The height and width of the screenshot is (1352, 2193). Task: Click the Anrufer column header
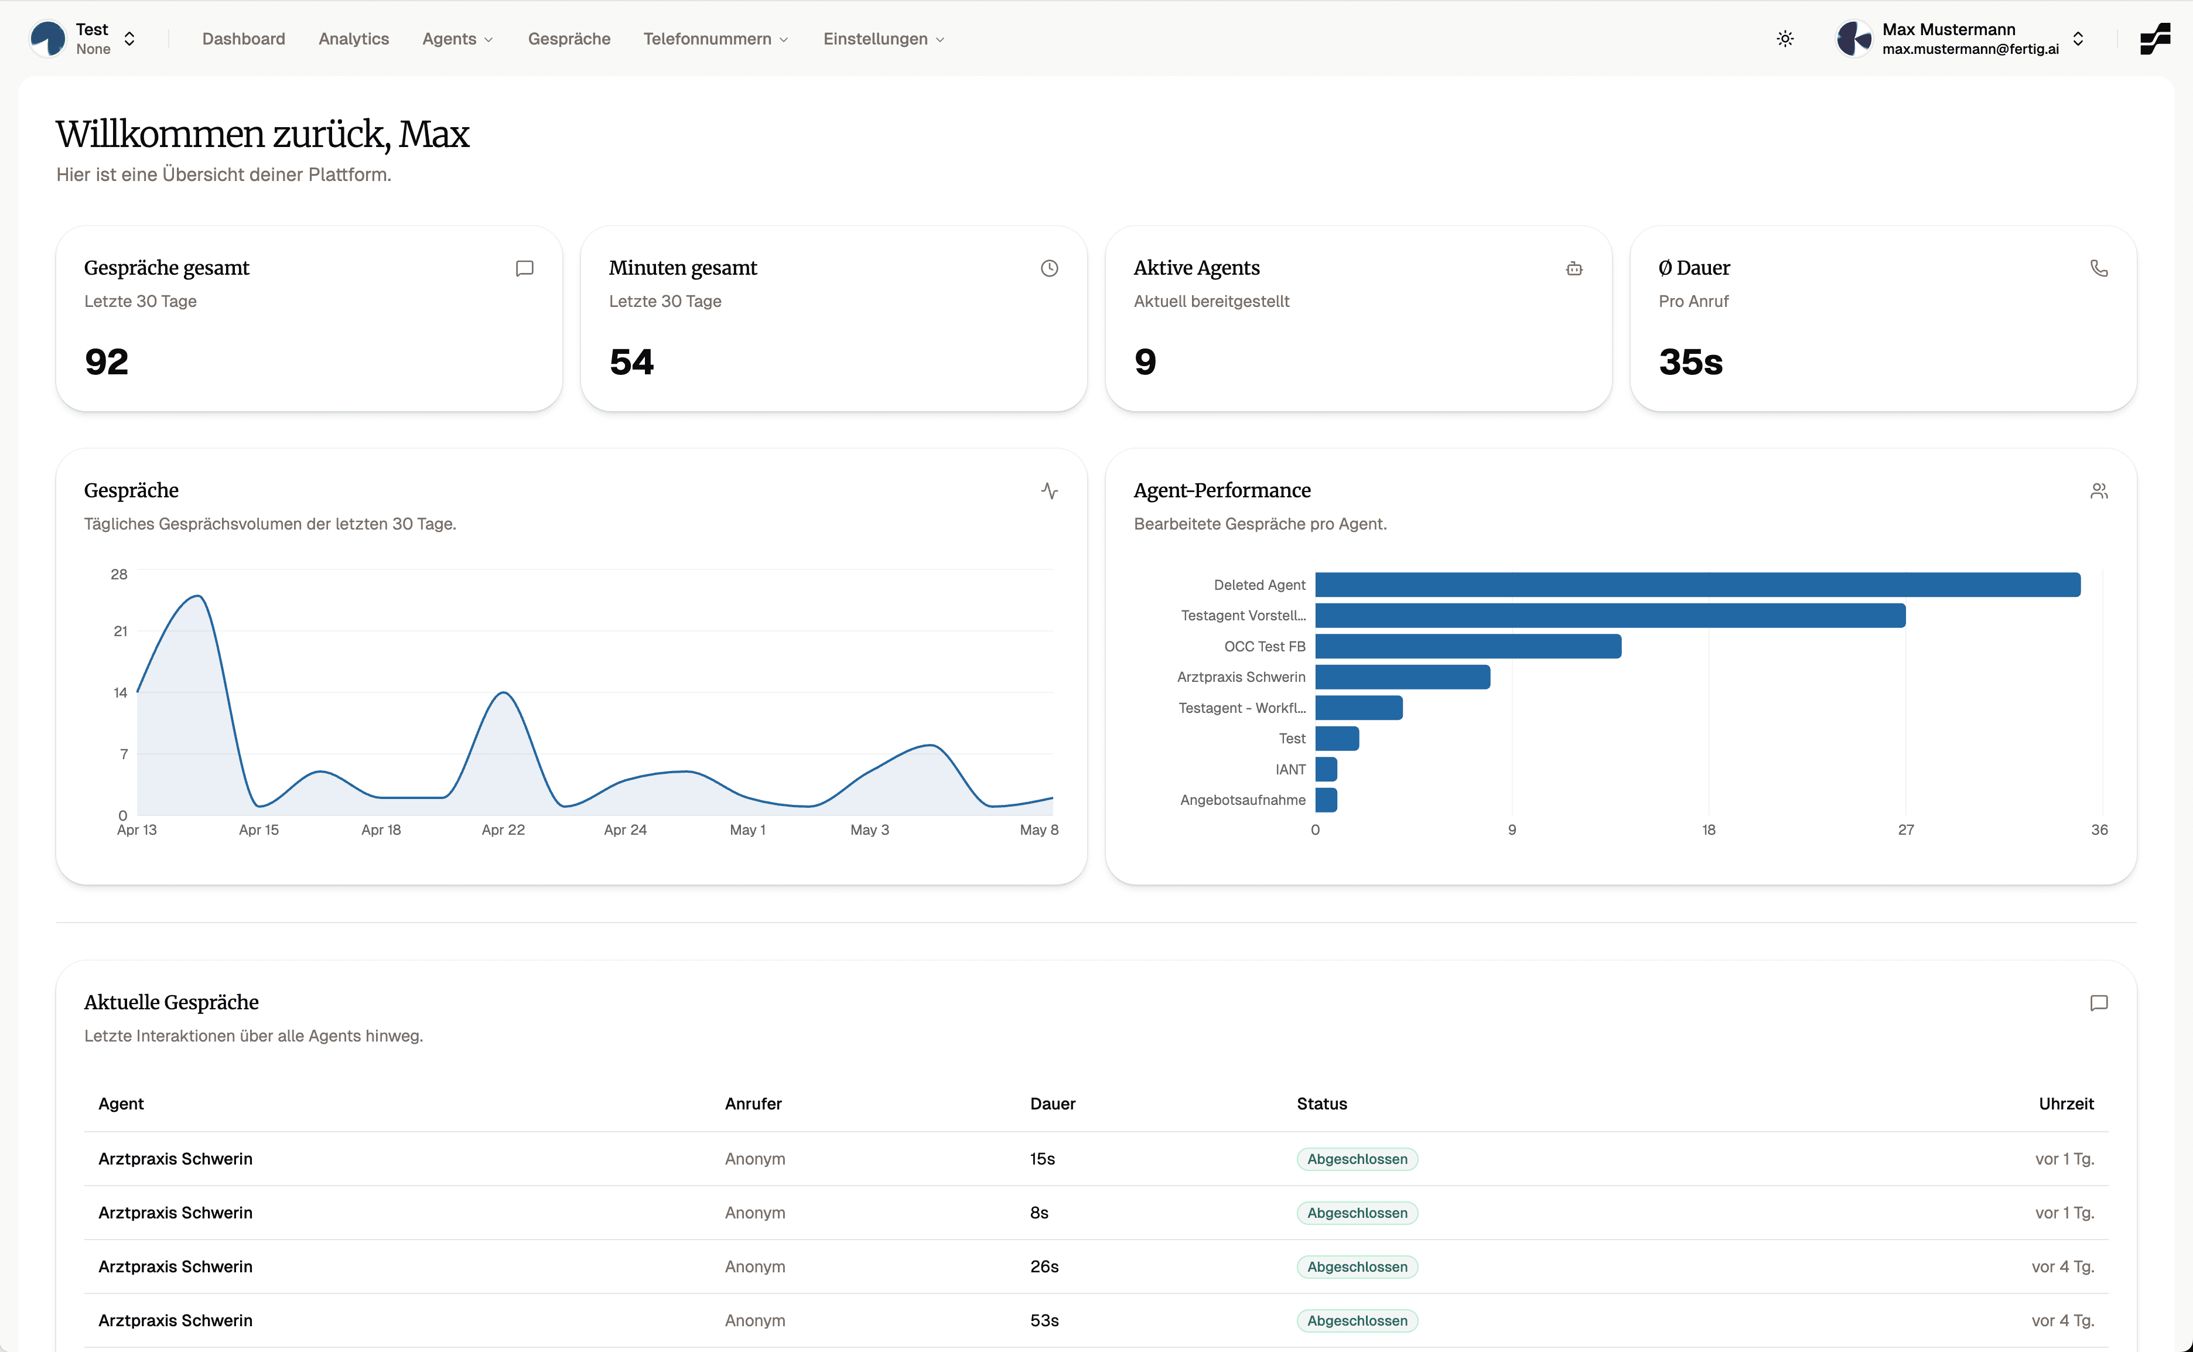tap(753, 1104)
